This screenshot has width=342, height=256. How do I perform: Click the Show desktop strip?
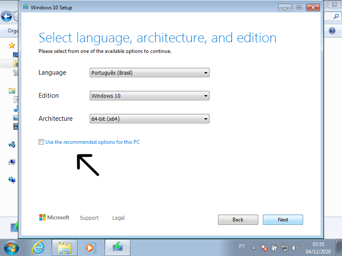(x=339, y=248)
